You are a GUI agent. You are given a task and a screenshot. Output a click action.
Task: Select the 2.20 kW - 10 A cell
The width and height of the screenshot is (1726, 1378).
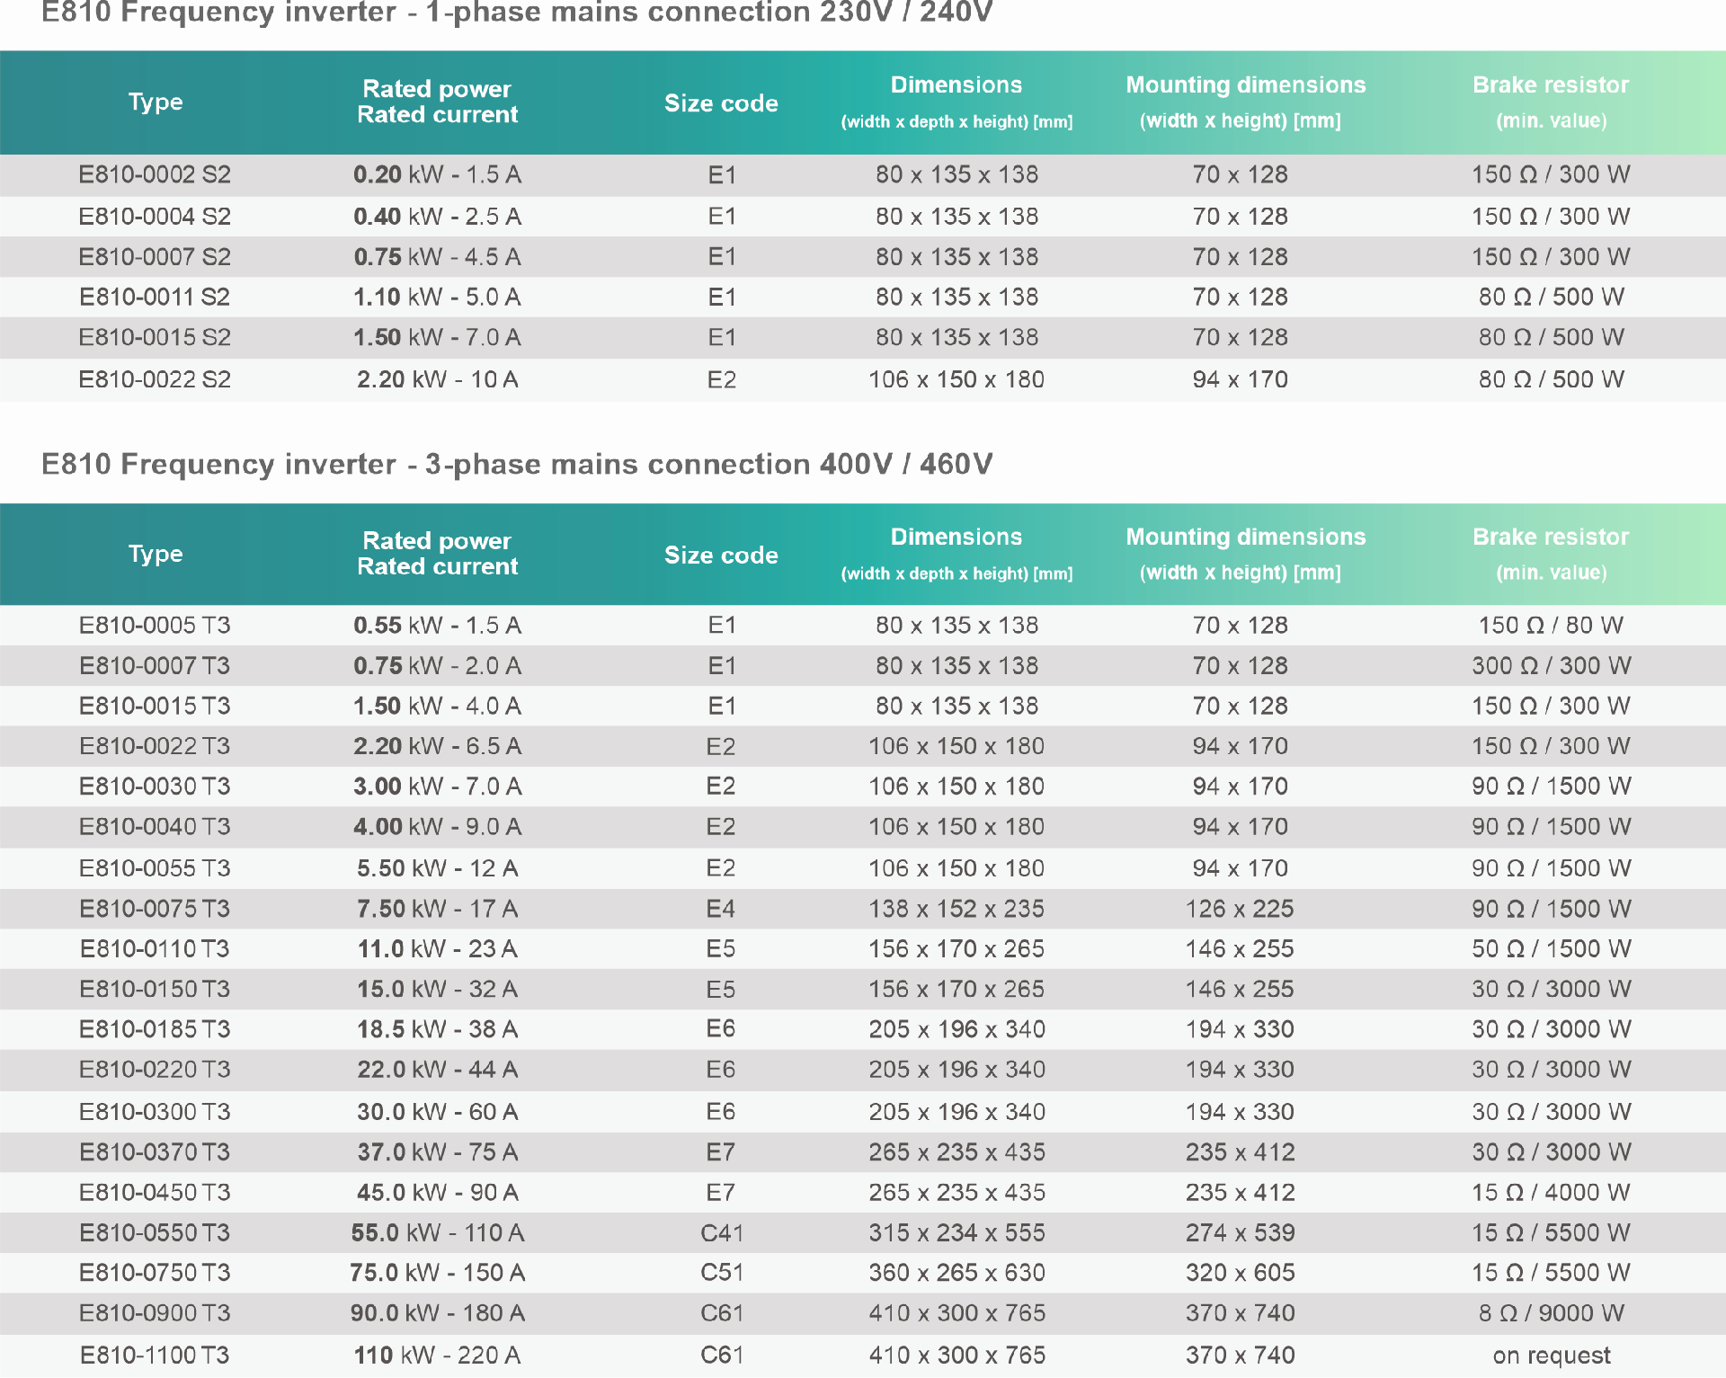click(438, 379)
